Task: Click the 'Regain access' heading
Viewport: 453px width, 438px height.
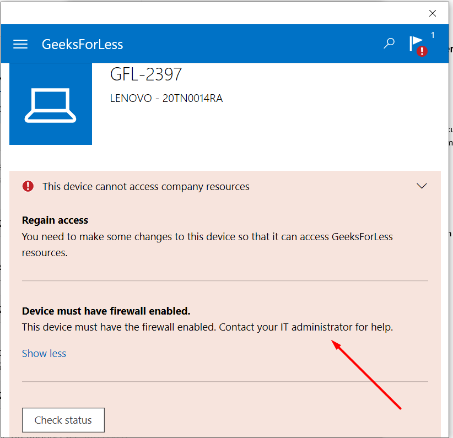Action: click(55, 220)
